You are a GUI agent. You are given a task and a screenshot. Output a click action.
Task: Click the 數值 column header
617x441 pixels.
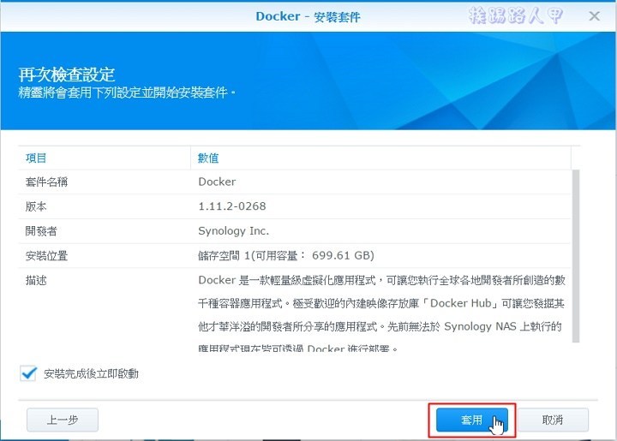(208, 158)
